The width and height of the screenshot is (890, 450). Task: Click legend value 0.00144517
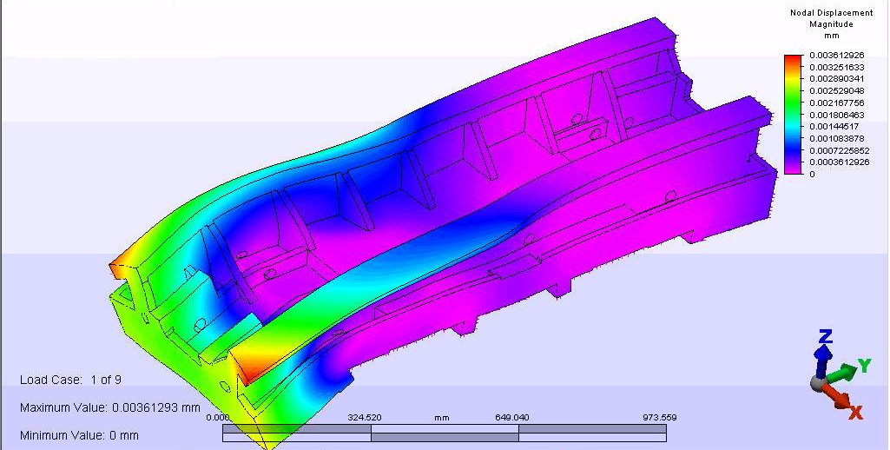[832, 126]
